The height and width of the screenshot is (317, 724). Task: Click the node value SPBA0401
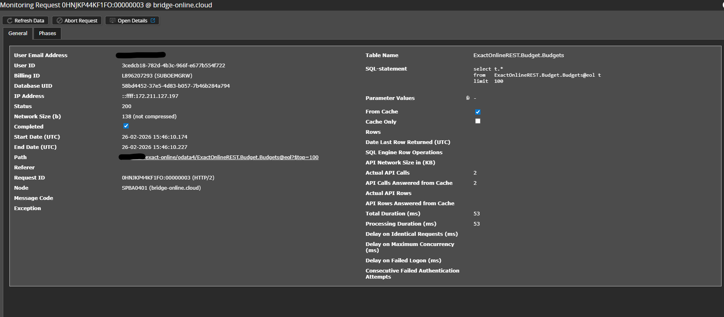161,188
